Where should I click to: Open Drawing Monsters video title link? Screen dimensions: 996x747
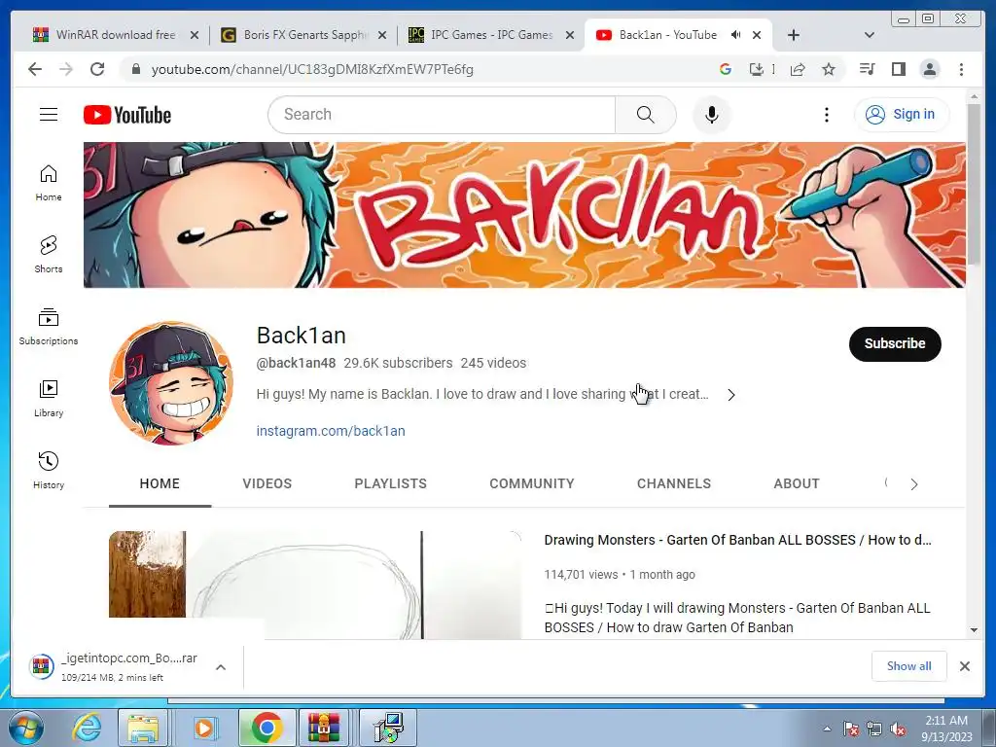coord(737,540)
